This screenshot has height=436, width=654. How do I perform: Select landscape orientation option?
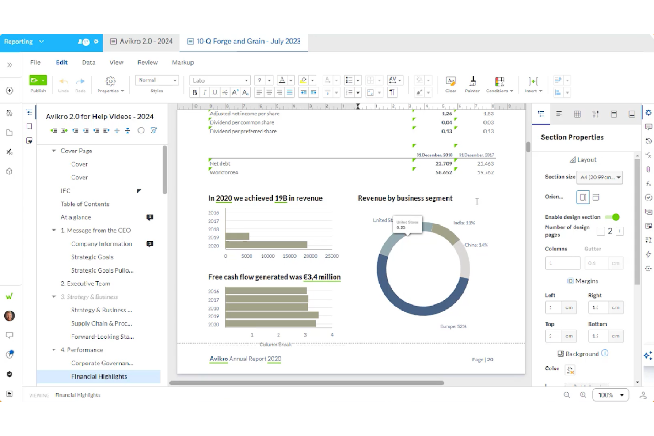click(596, 197)
